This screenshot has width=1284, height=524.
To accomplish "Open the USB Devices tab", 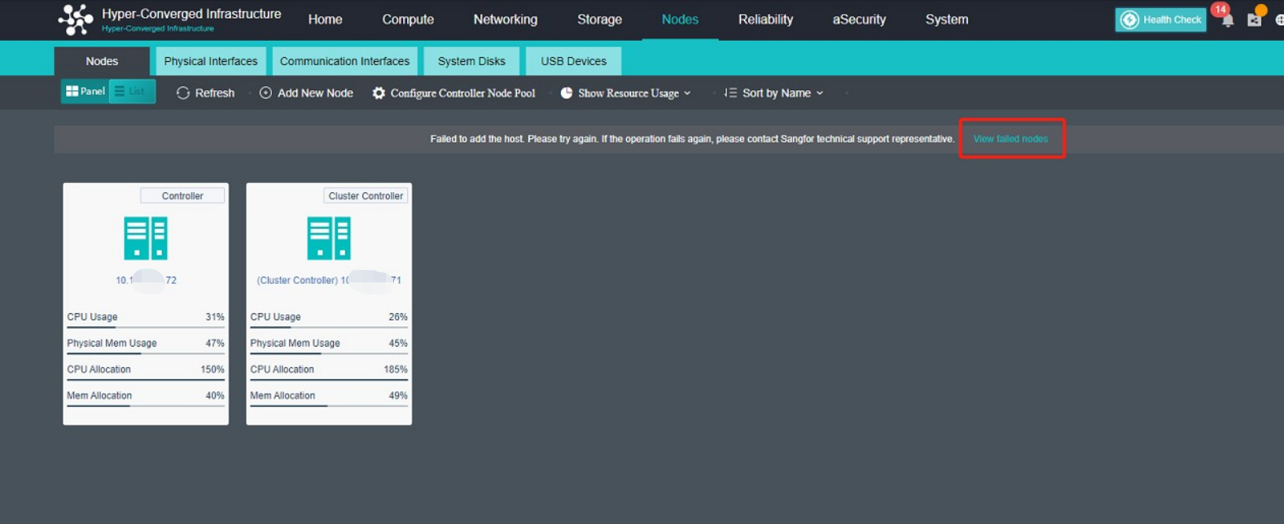I will pos(573,61).
